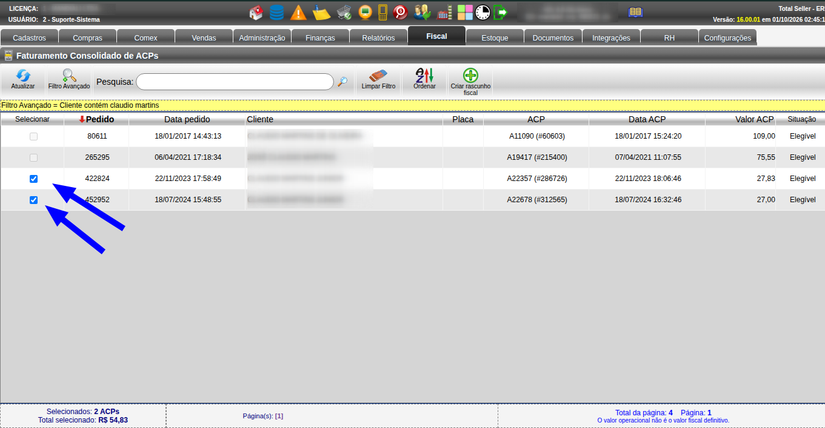Open the Configurações tab
The width and height of the screenshot is (825, 428).
point(727,38)
